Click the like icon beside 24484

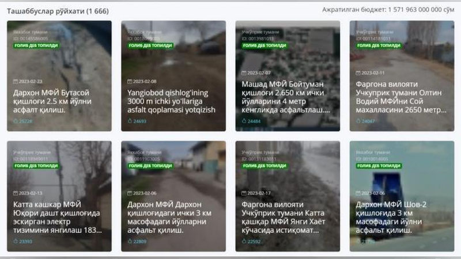coord(244,121)
